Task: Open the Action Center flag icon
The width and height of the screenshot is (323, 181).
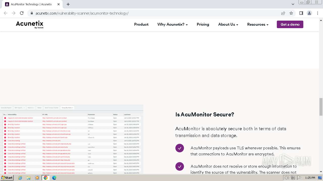Action: pos(299,178)
